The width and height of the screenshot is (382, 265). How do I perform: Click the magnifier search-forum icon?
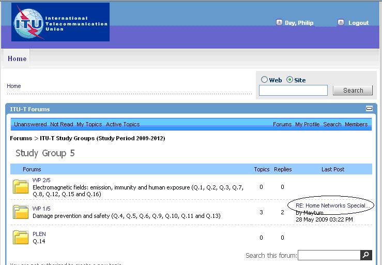point(366,255)
